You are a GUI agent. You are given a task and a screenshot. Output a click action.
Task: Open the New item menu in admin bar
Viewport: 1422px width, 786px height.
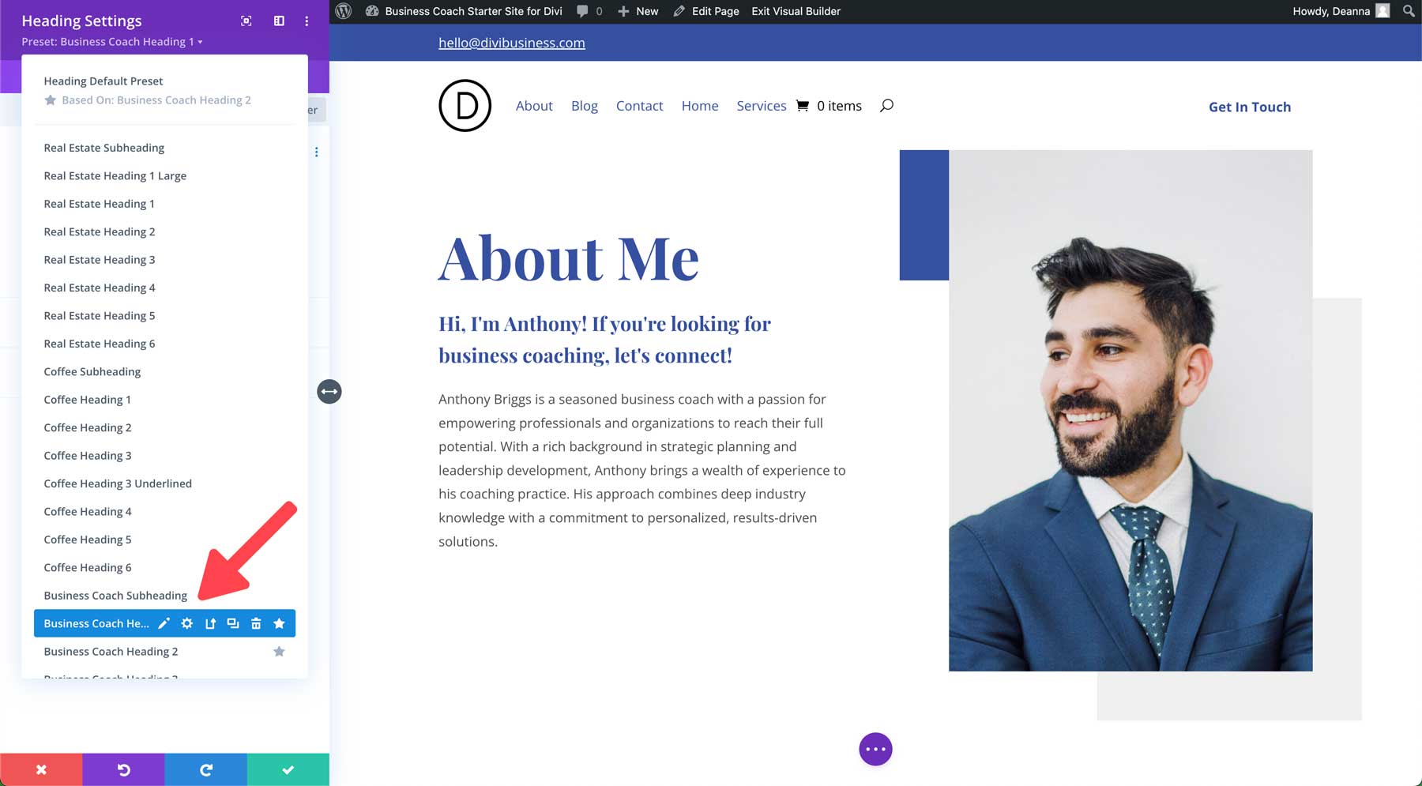tap(637, 11)
